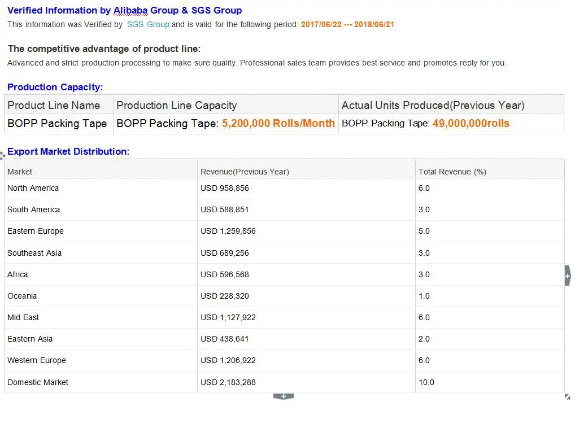Add a row with bottom plus button

pos(283,396)
